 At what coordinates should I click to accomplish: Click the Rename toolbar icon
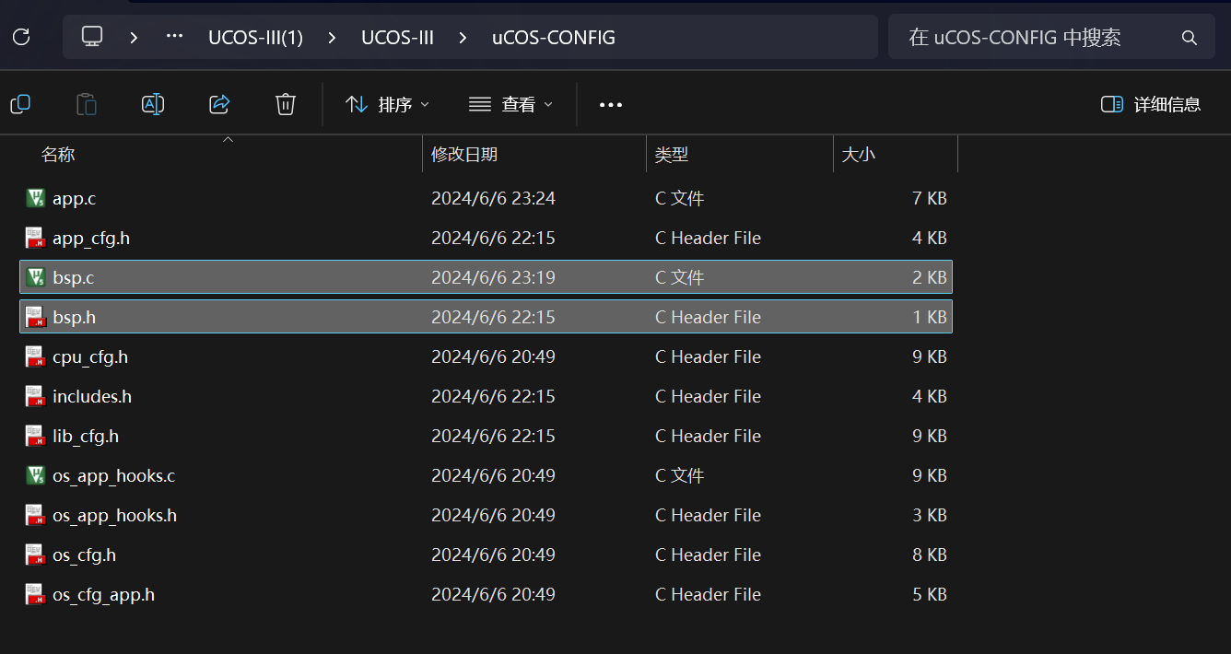[x=153, y=104]
